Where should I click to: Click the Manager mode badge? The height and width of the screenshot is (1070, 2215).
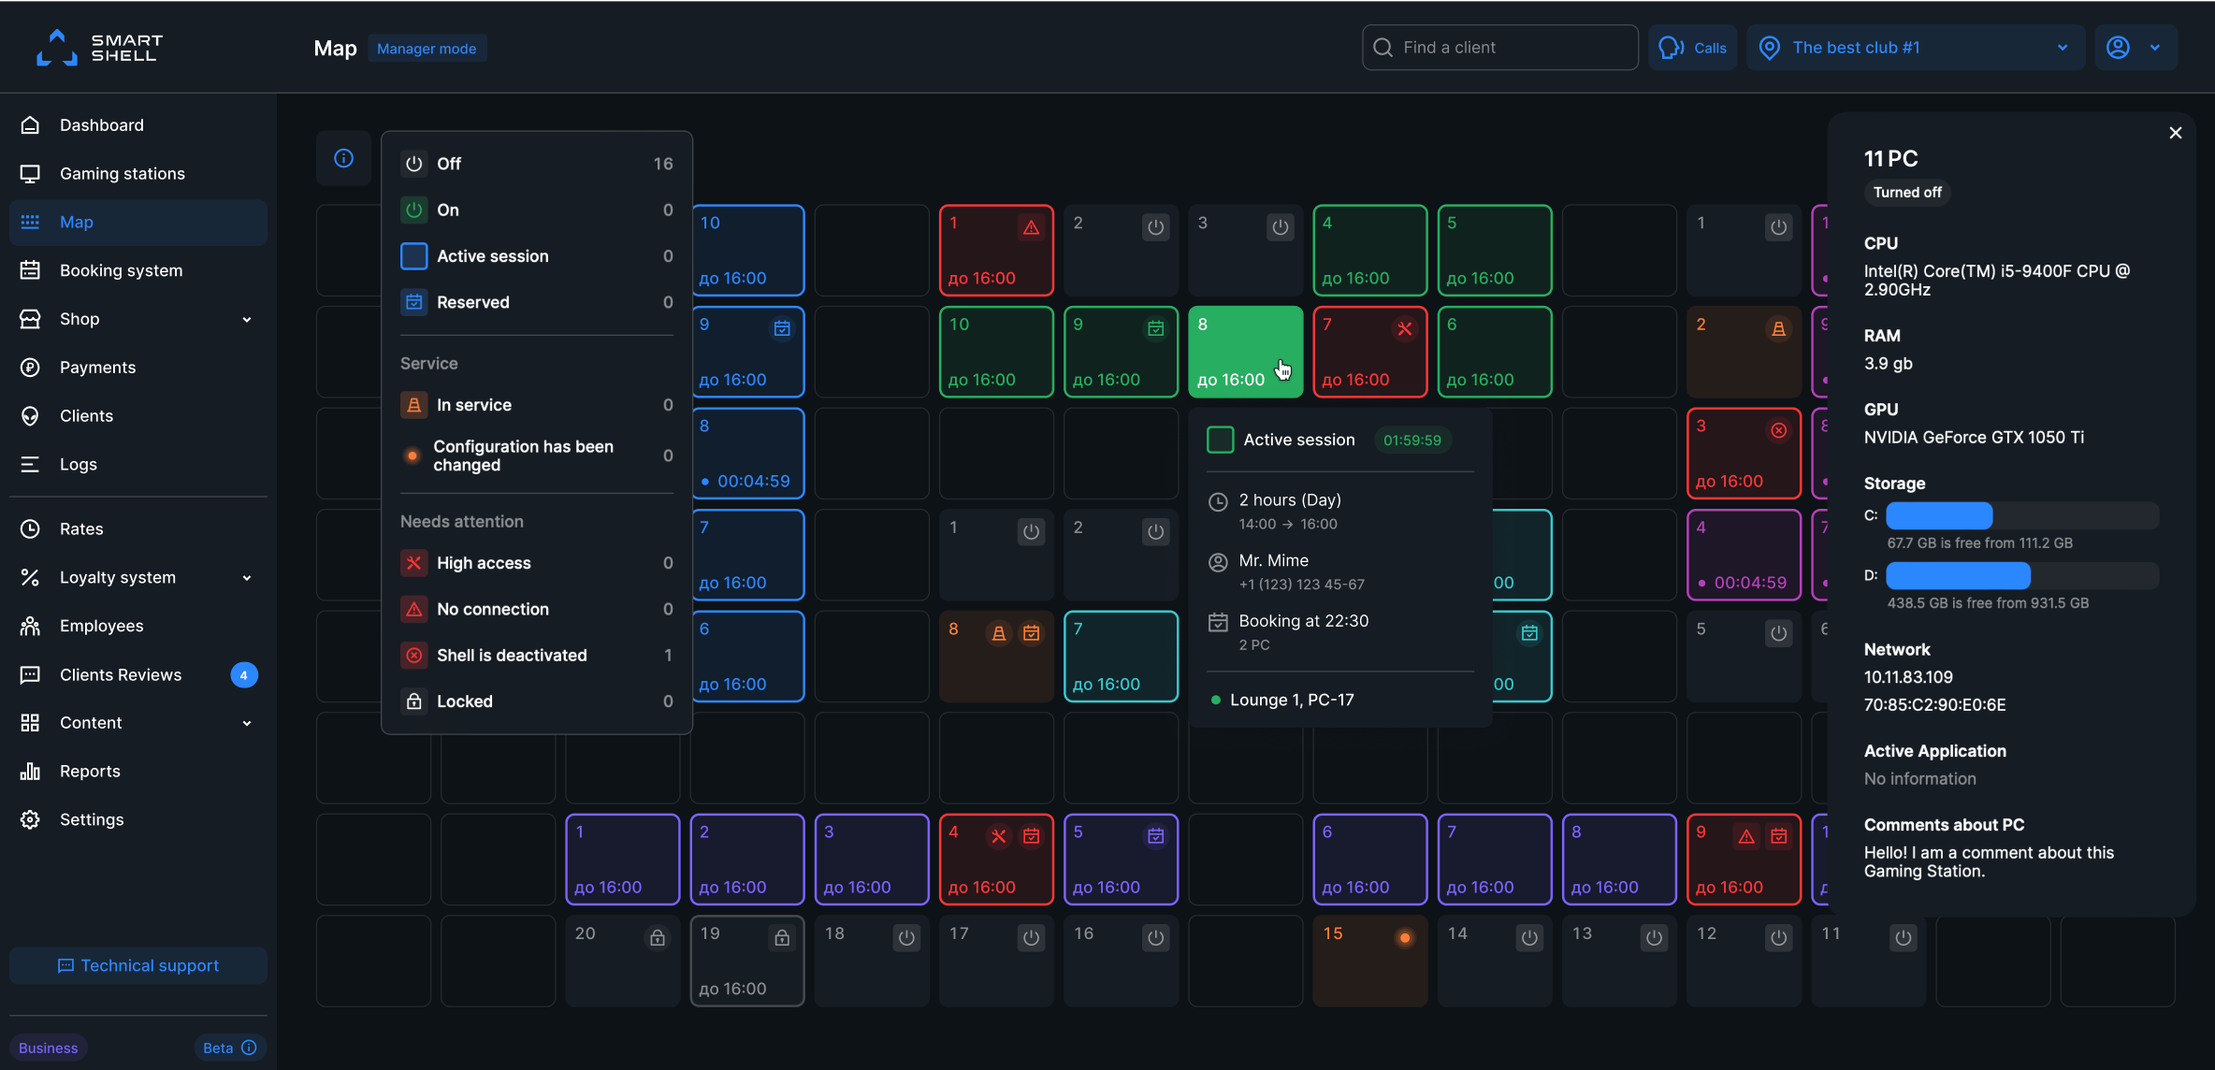click(427, 49)
